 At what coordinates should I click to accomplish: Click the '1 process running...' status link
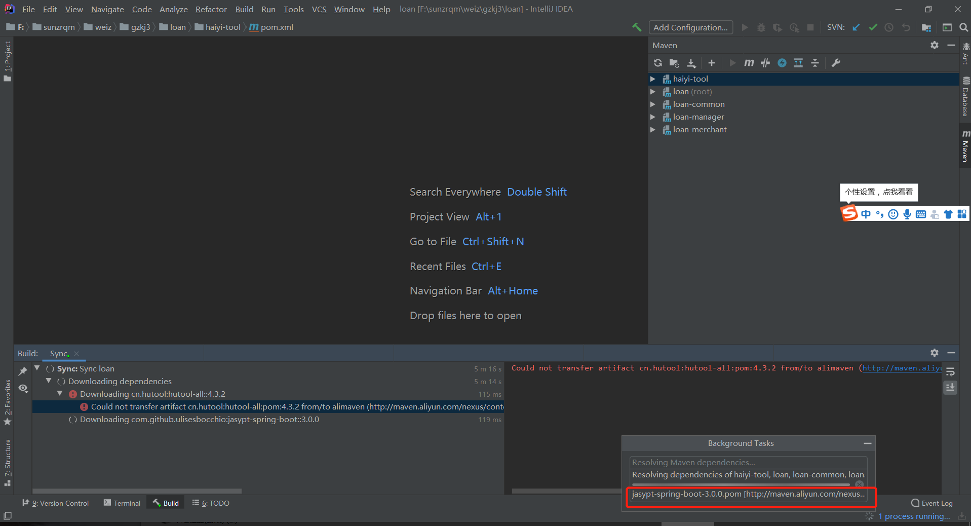coord(914,516)
